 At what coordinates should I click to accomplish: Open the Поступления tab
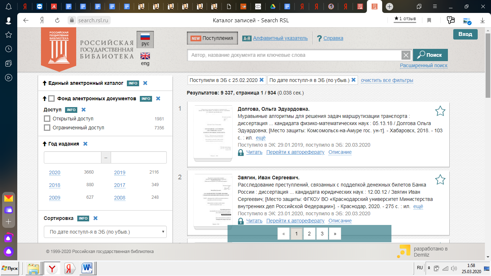tap(212, 38)
